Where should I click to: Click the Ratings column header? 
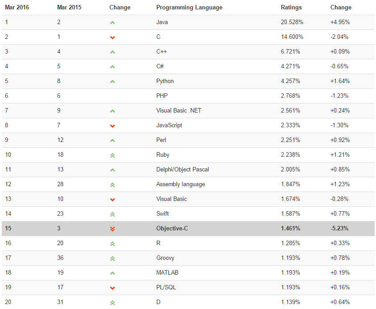[x=291, y=8]
